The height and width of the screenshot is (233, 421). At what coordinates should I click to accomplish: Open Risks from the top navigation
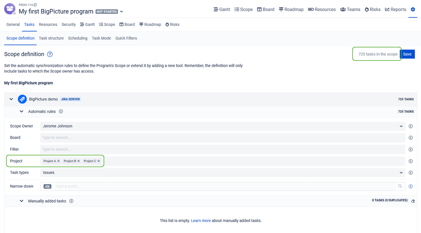pyautogui.click(x=373, y=9)
